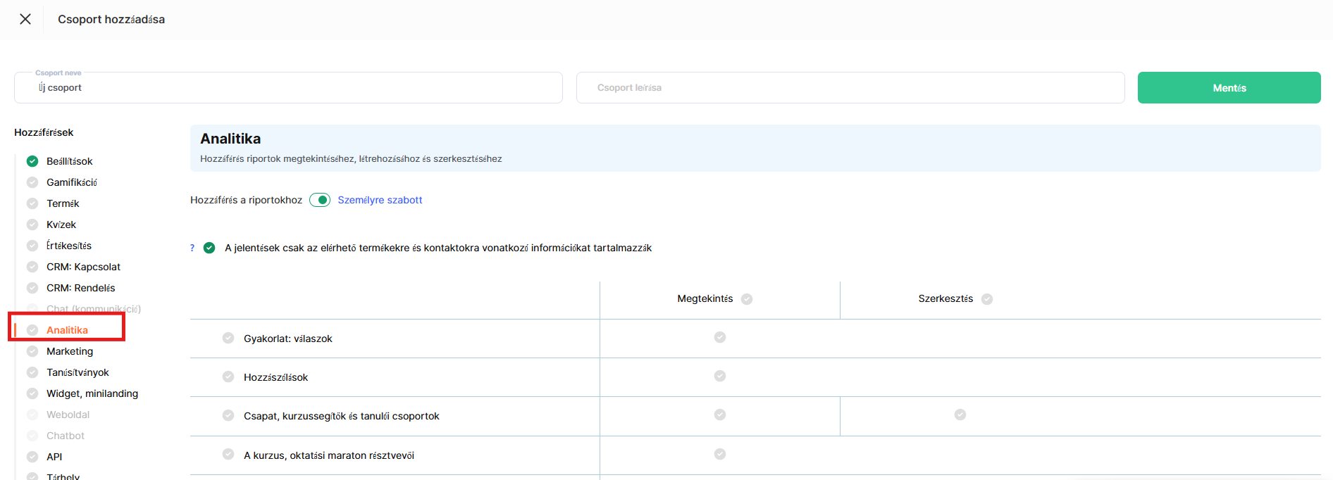Click the check circle in Megtekintés header

(747, 299)
